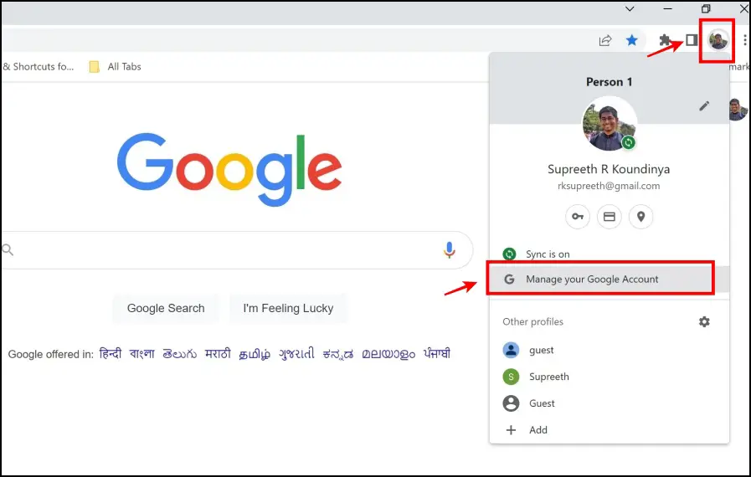Click I'm Feeling Lucky button
The height and width of the screenshot is (477, 751).
click(x=288, y=308)
